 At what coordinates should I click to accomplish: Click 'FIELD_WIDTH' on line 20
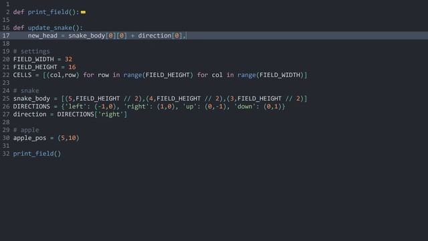click(33, 60)
